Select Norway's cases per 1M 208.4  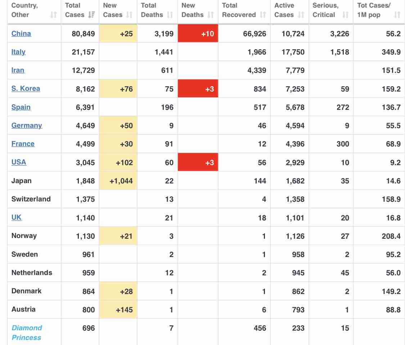point(391,236)
